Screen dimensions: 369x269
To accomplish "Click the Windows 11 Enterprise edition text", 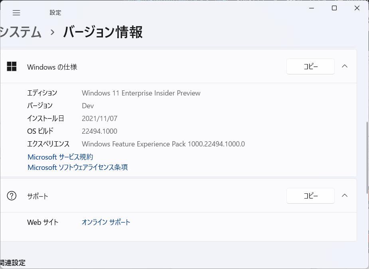I will [141, 93].
